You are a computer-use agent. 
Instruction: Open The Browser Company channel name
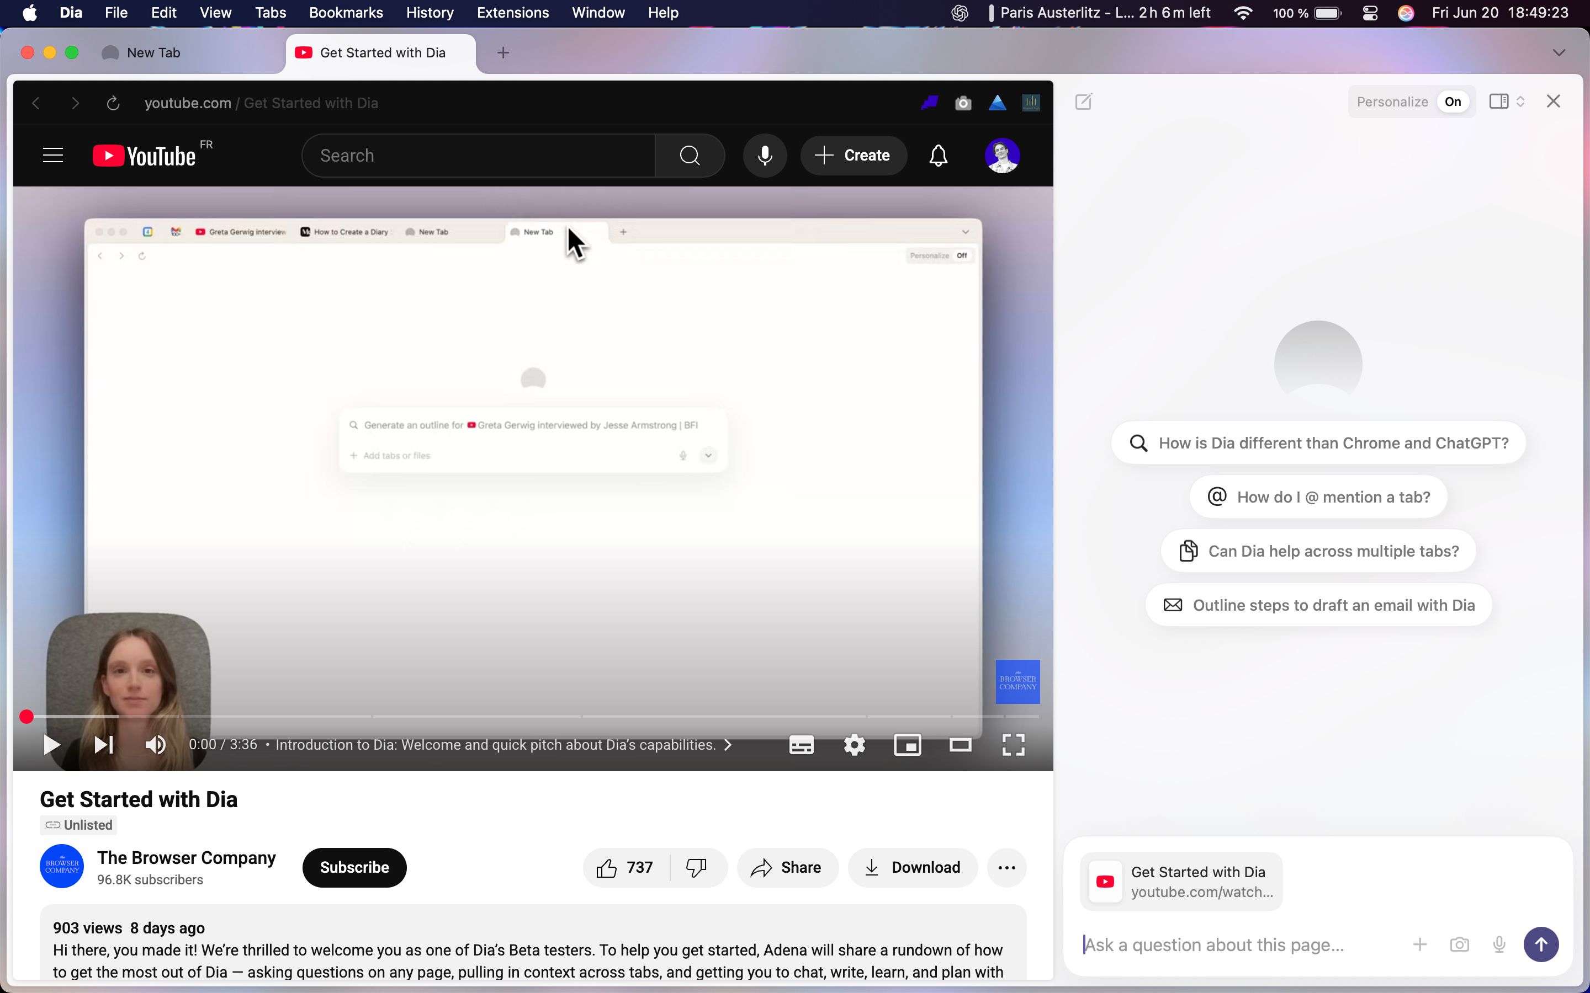(x=187, y=858)
